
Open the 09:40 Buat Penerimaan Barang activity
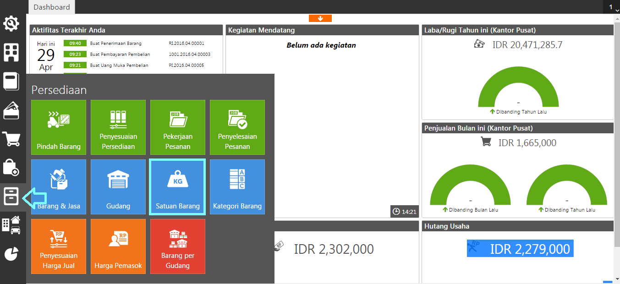pyautogui.click(x=116, y=44)
